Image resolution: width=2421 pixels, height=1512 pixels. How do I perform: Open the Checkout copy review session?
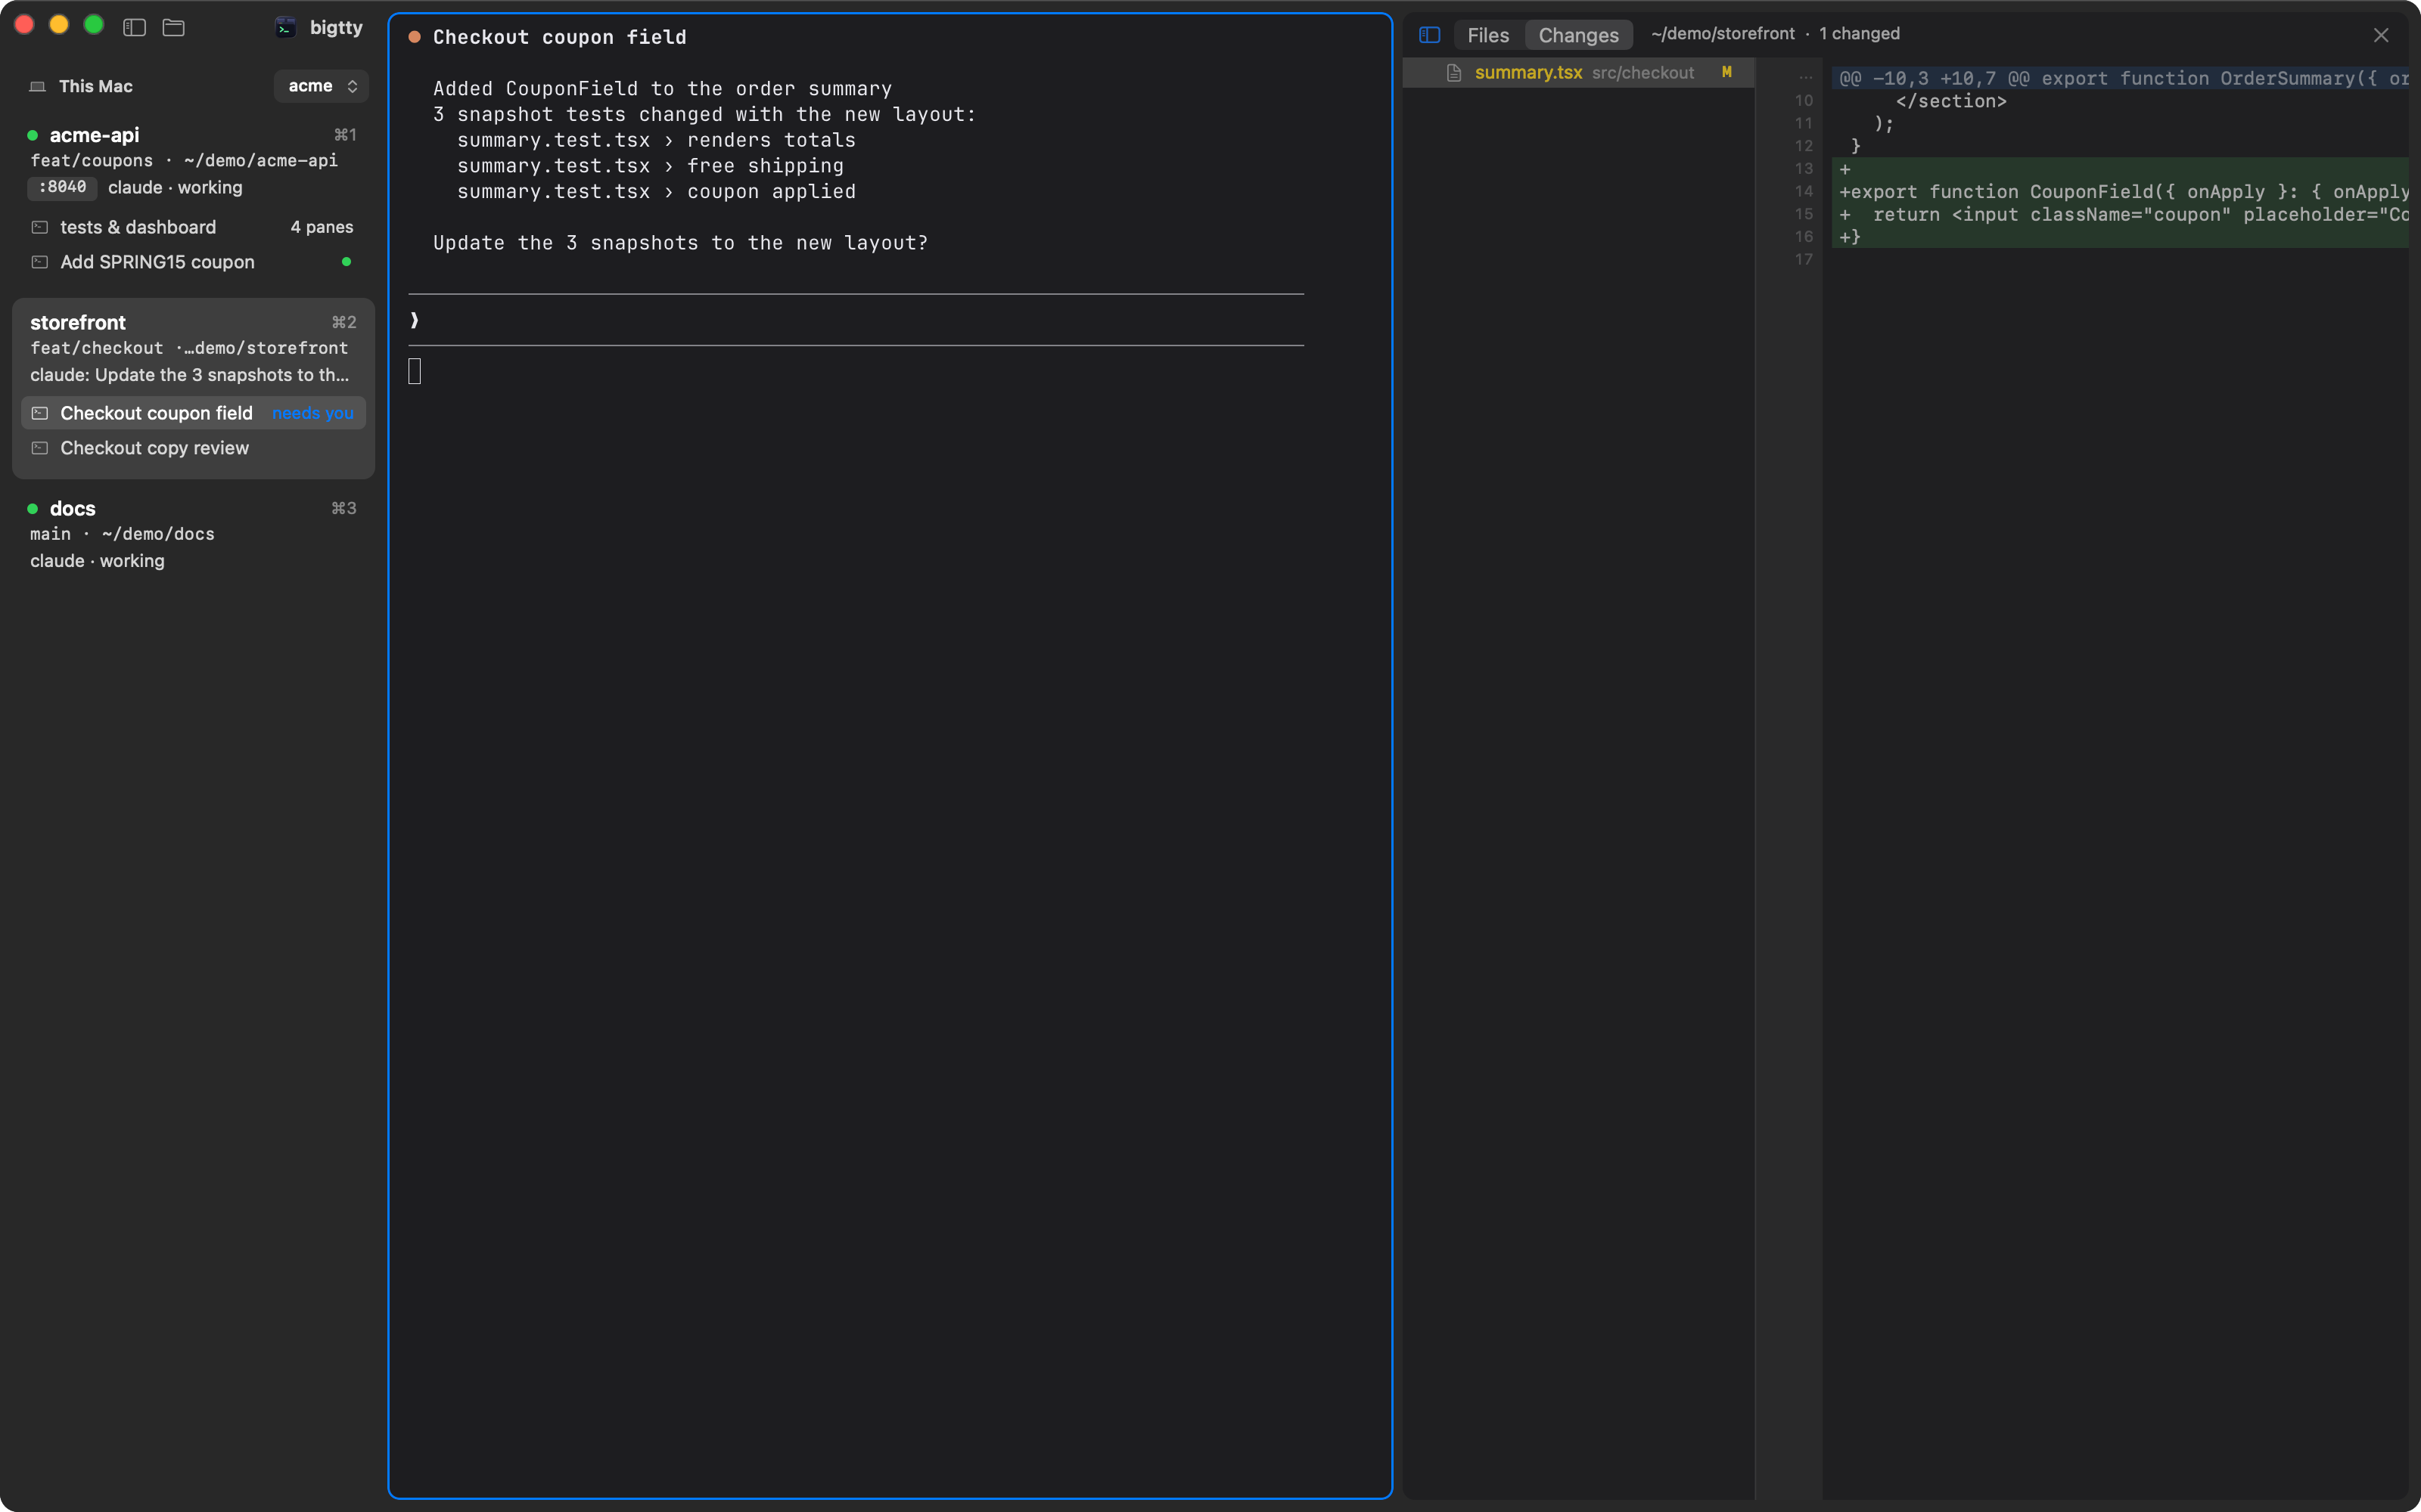(x=192, y=448)
